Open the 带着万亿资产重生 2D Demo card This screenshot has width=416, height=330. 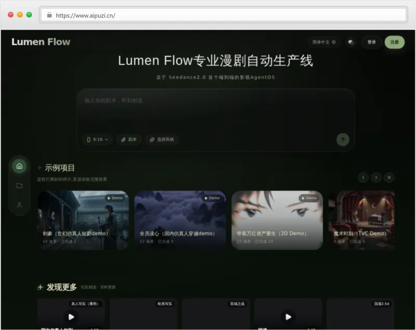pyautogui.click(x=277, y=220)
